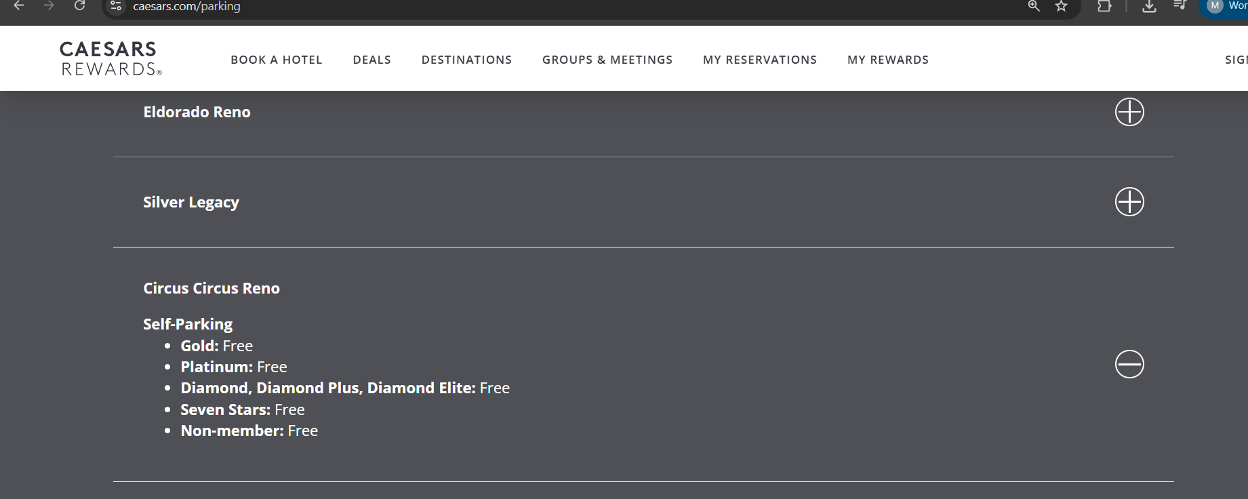Screen dimensions: 1248x499
Task: Open My Reservations link
Action: pos(760,60)
